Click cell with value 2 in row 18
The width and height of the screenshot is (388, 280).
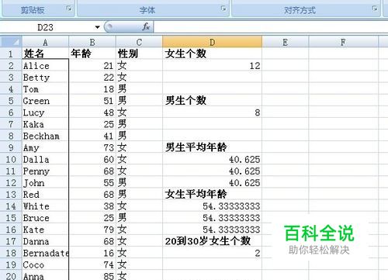[x=212, y=253]
